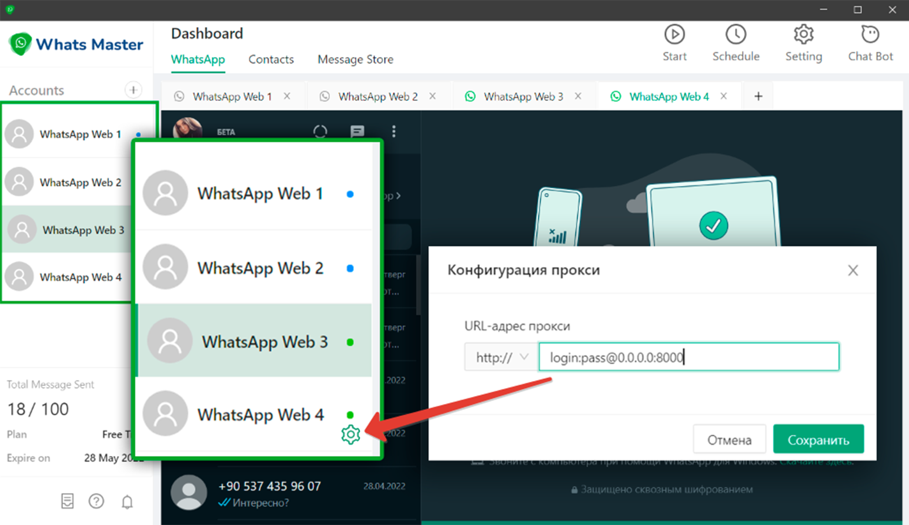Open the Chat Bot tool
The image size is (909, 525).
pos(870,35)
